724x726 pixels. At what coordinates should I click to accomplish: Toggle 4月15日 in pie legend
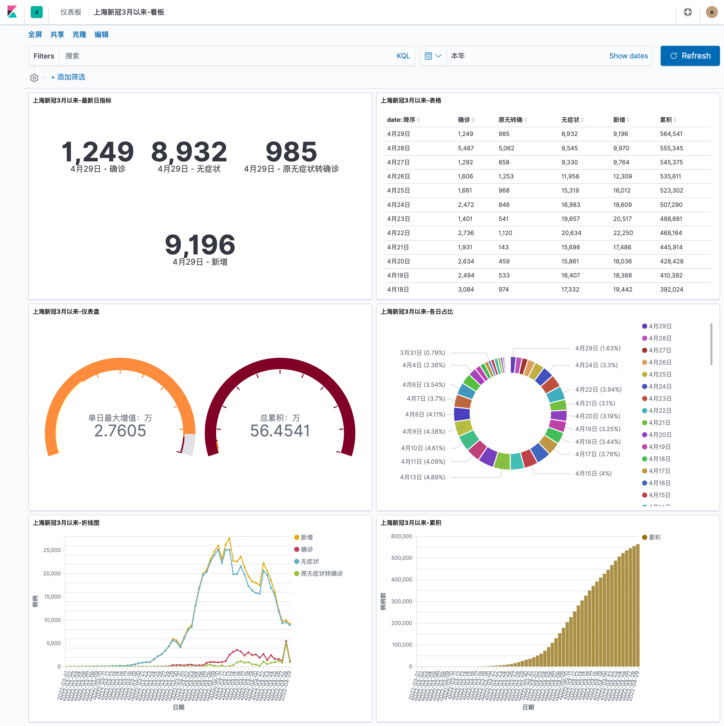click(x=657, y=495)
